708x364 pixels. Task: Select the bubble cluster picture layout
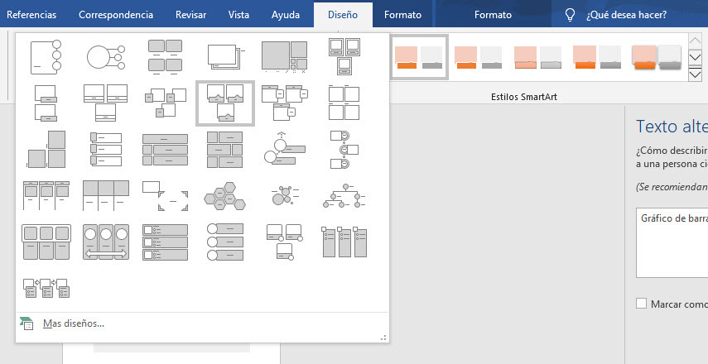(x=284, y=195)
